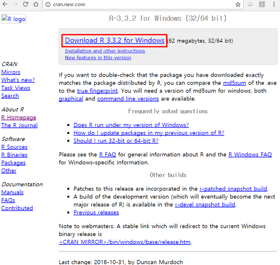Go back using the browser back arrow
Image resolution: width=280 pixels, height=265 pixels.
5,4
